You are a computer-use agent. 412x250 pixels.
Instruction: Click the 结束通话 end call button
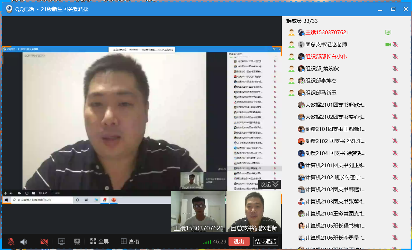pyautogui.click(x=266, y=241)
